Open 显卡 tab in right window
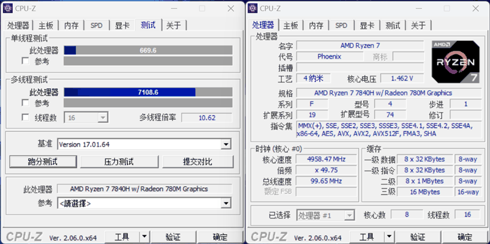This screenshot has width=490, height=244. coord(367,26)
